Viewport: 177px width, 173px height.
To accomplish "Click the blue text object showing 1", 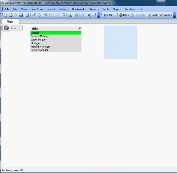I will pyautogui.click(x=120, y=42).
